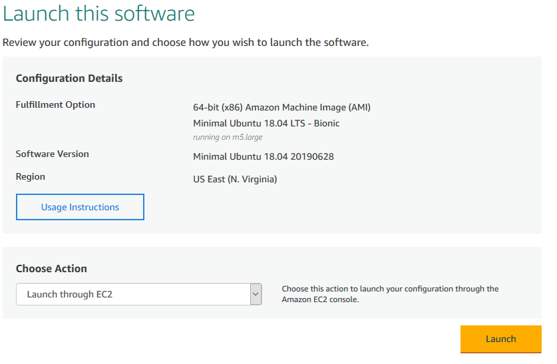Click the 'Review your configuration' intro sentence
Screen dimensions: 557x364
(x=186, y=43)
